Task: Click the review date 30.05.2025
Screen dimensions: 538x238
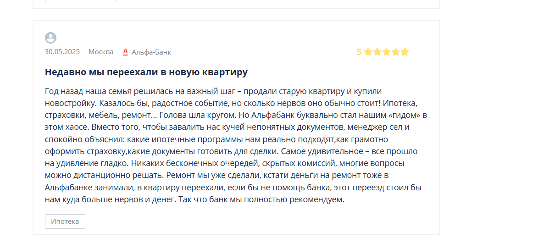Action: point(62,52)
